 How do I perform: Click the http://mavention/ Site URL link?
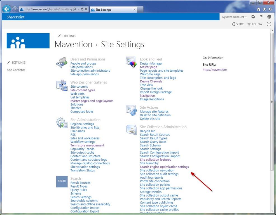(x=215, y=70)
